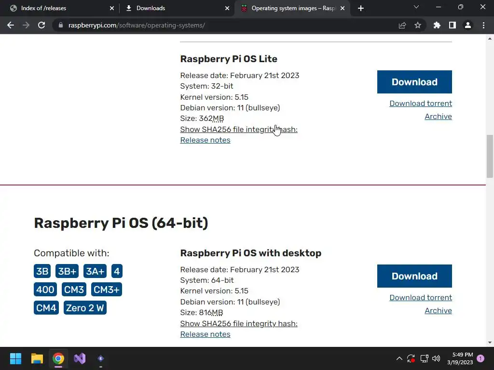
Task: Open Release notes for 64-bit desktop
Action: click(205, 334)
